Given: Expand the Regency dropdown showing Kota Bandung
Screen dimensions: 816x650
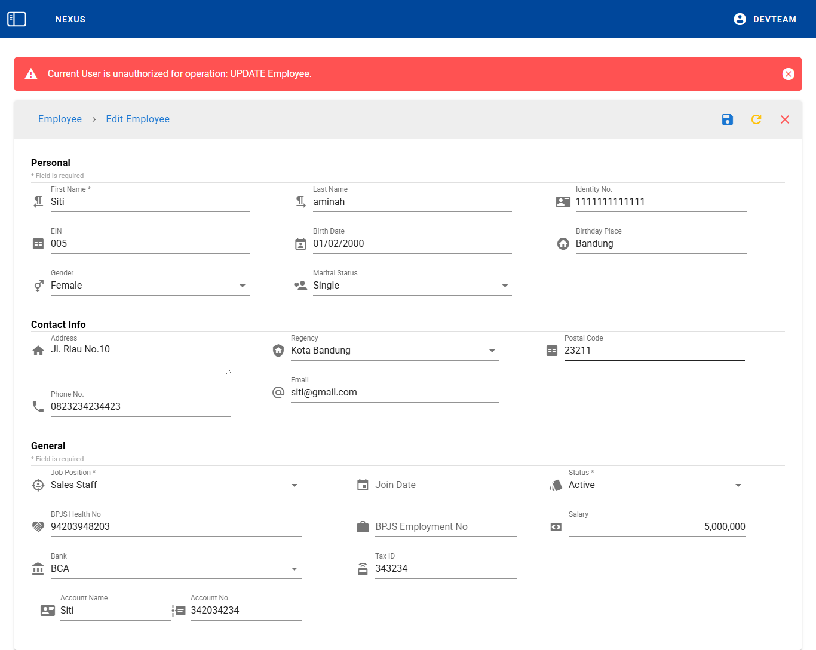Looking at the screenshot, I should 492,351.
